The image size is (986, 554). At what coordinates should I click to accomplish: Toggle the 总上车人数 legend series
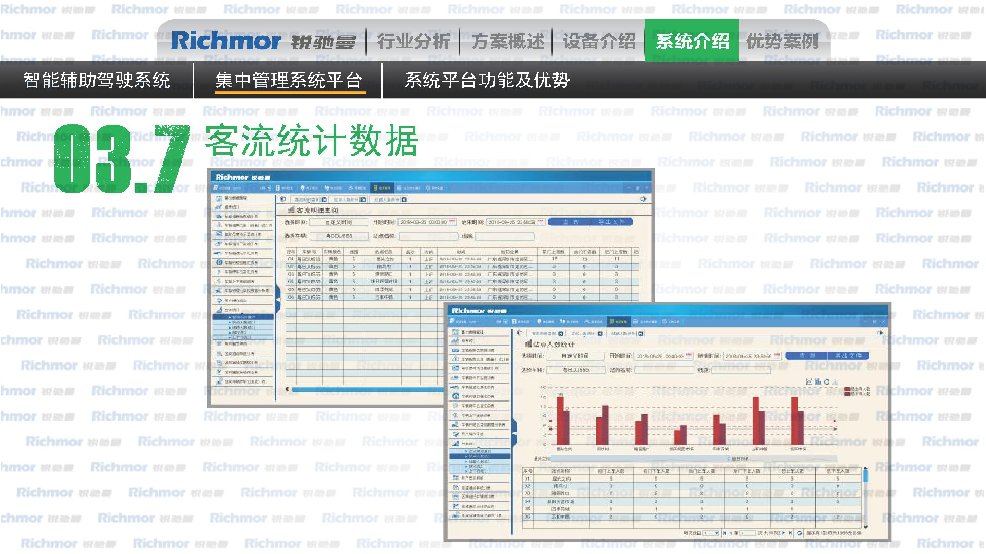(x=857, y=389)
